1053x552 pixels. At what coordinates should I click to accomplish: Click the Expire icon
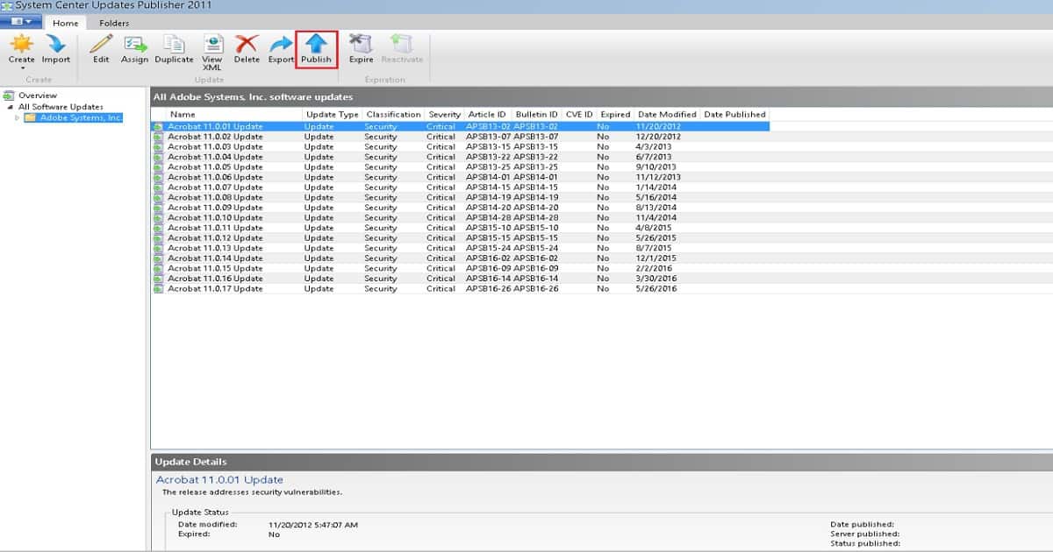pos(361,44)
